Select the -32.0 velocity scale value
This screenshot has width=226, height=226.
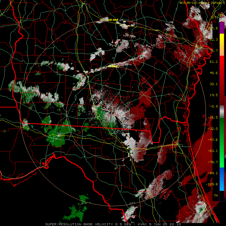tap(213, 129)
